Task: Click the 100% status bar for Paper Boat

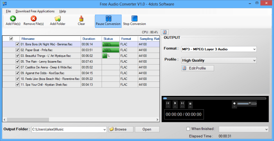Action: tap(111, 50)
